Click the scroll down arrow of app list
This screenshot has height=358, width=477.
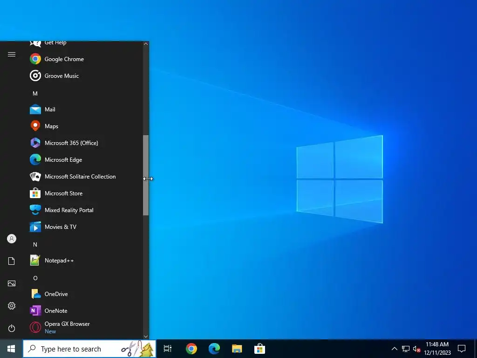click(146, 337)
